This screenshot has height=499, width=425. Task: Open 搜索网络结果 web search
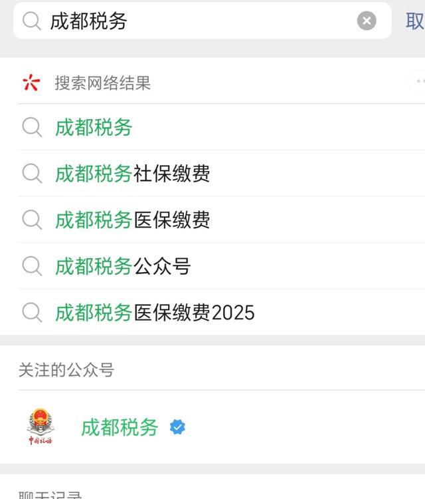(x=103, y=83)
